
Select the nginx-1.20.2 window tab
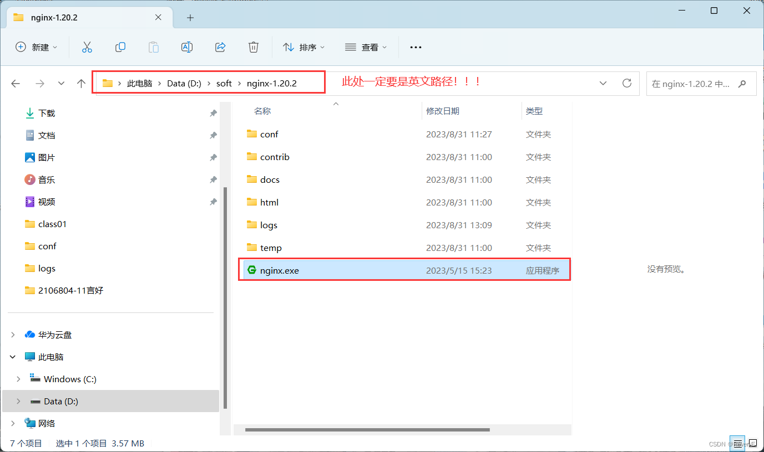pyautogui.click(x=89, y=18)
